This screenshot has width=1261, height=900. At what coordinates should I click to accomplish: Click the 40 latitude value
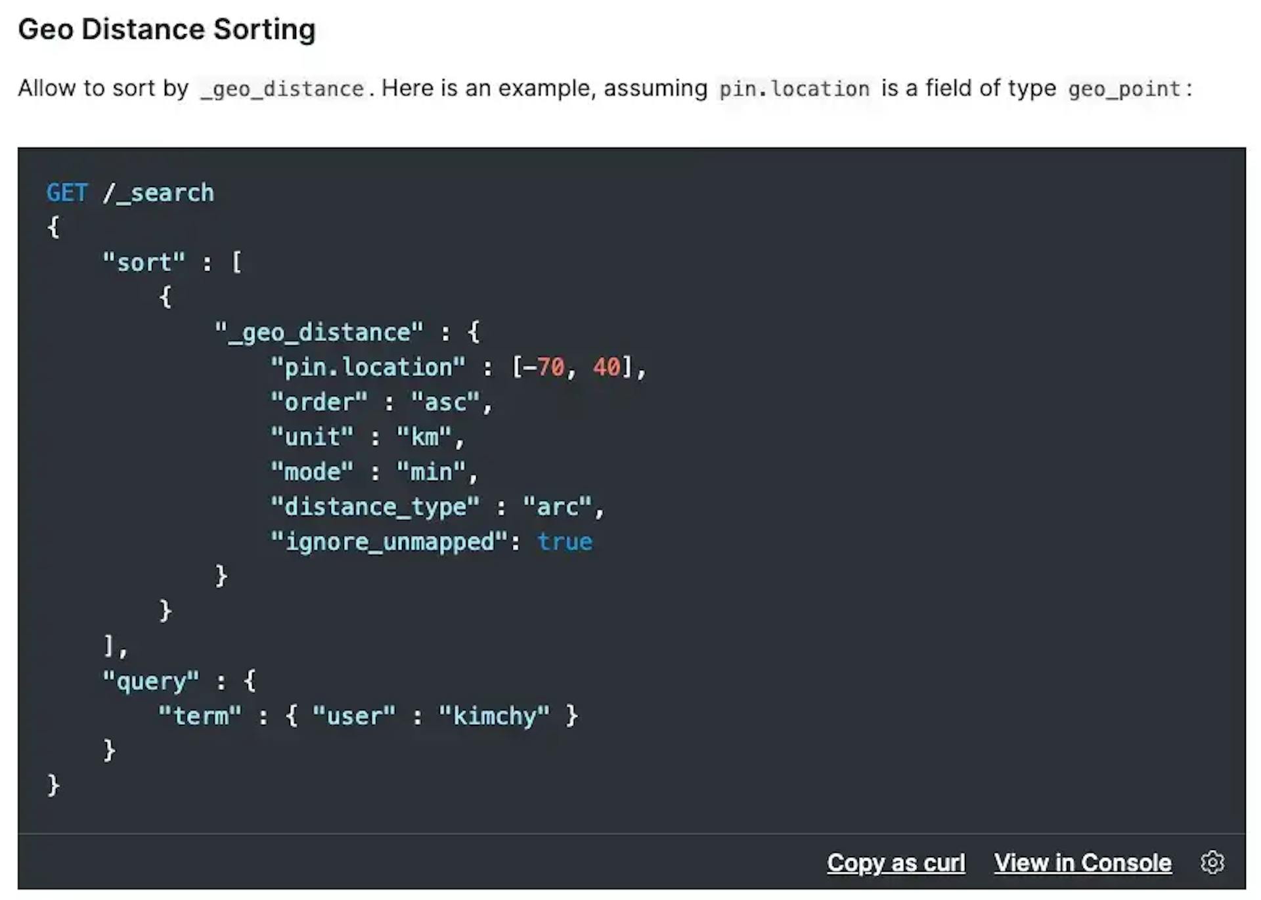click(606, 367)
